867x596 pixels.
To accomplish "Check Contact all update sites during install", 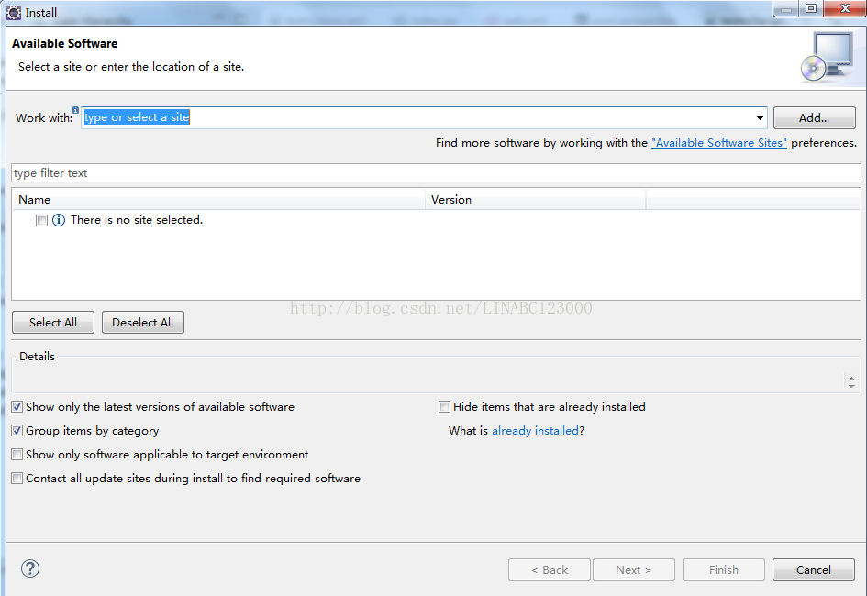I will coord(17,479).
